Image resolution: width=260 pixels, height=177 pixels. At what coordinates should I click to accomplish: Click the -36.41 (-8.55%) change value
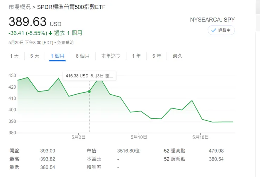[28, 33]
